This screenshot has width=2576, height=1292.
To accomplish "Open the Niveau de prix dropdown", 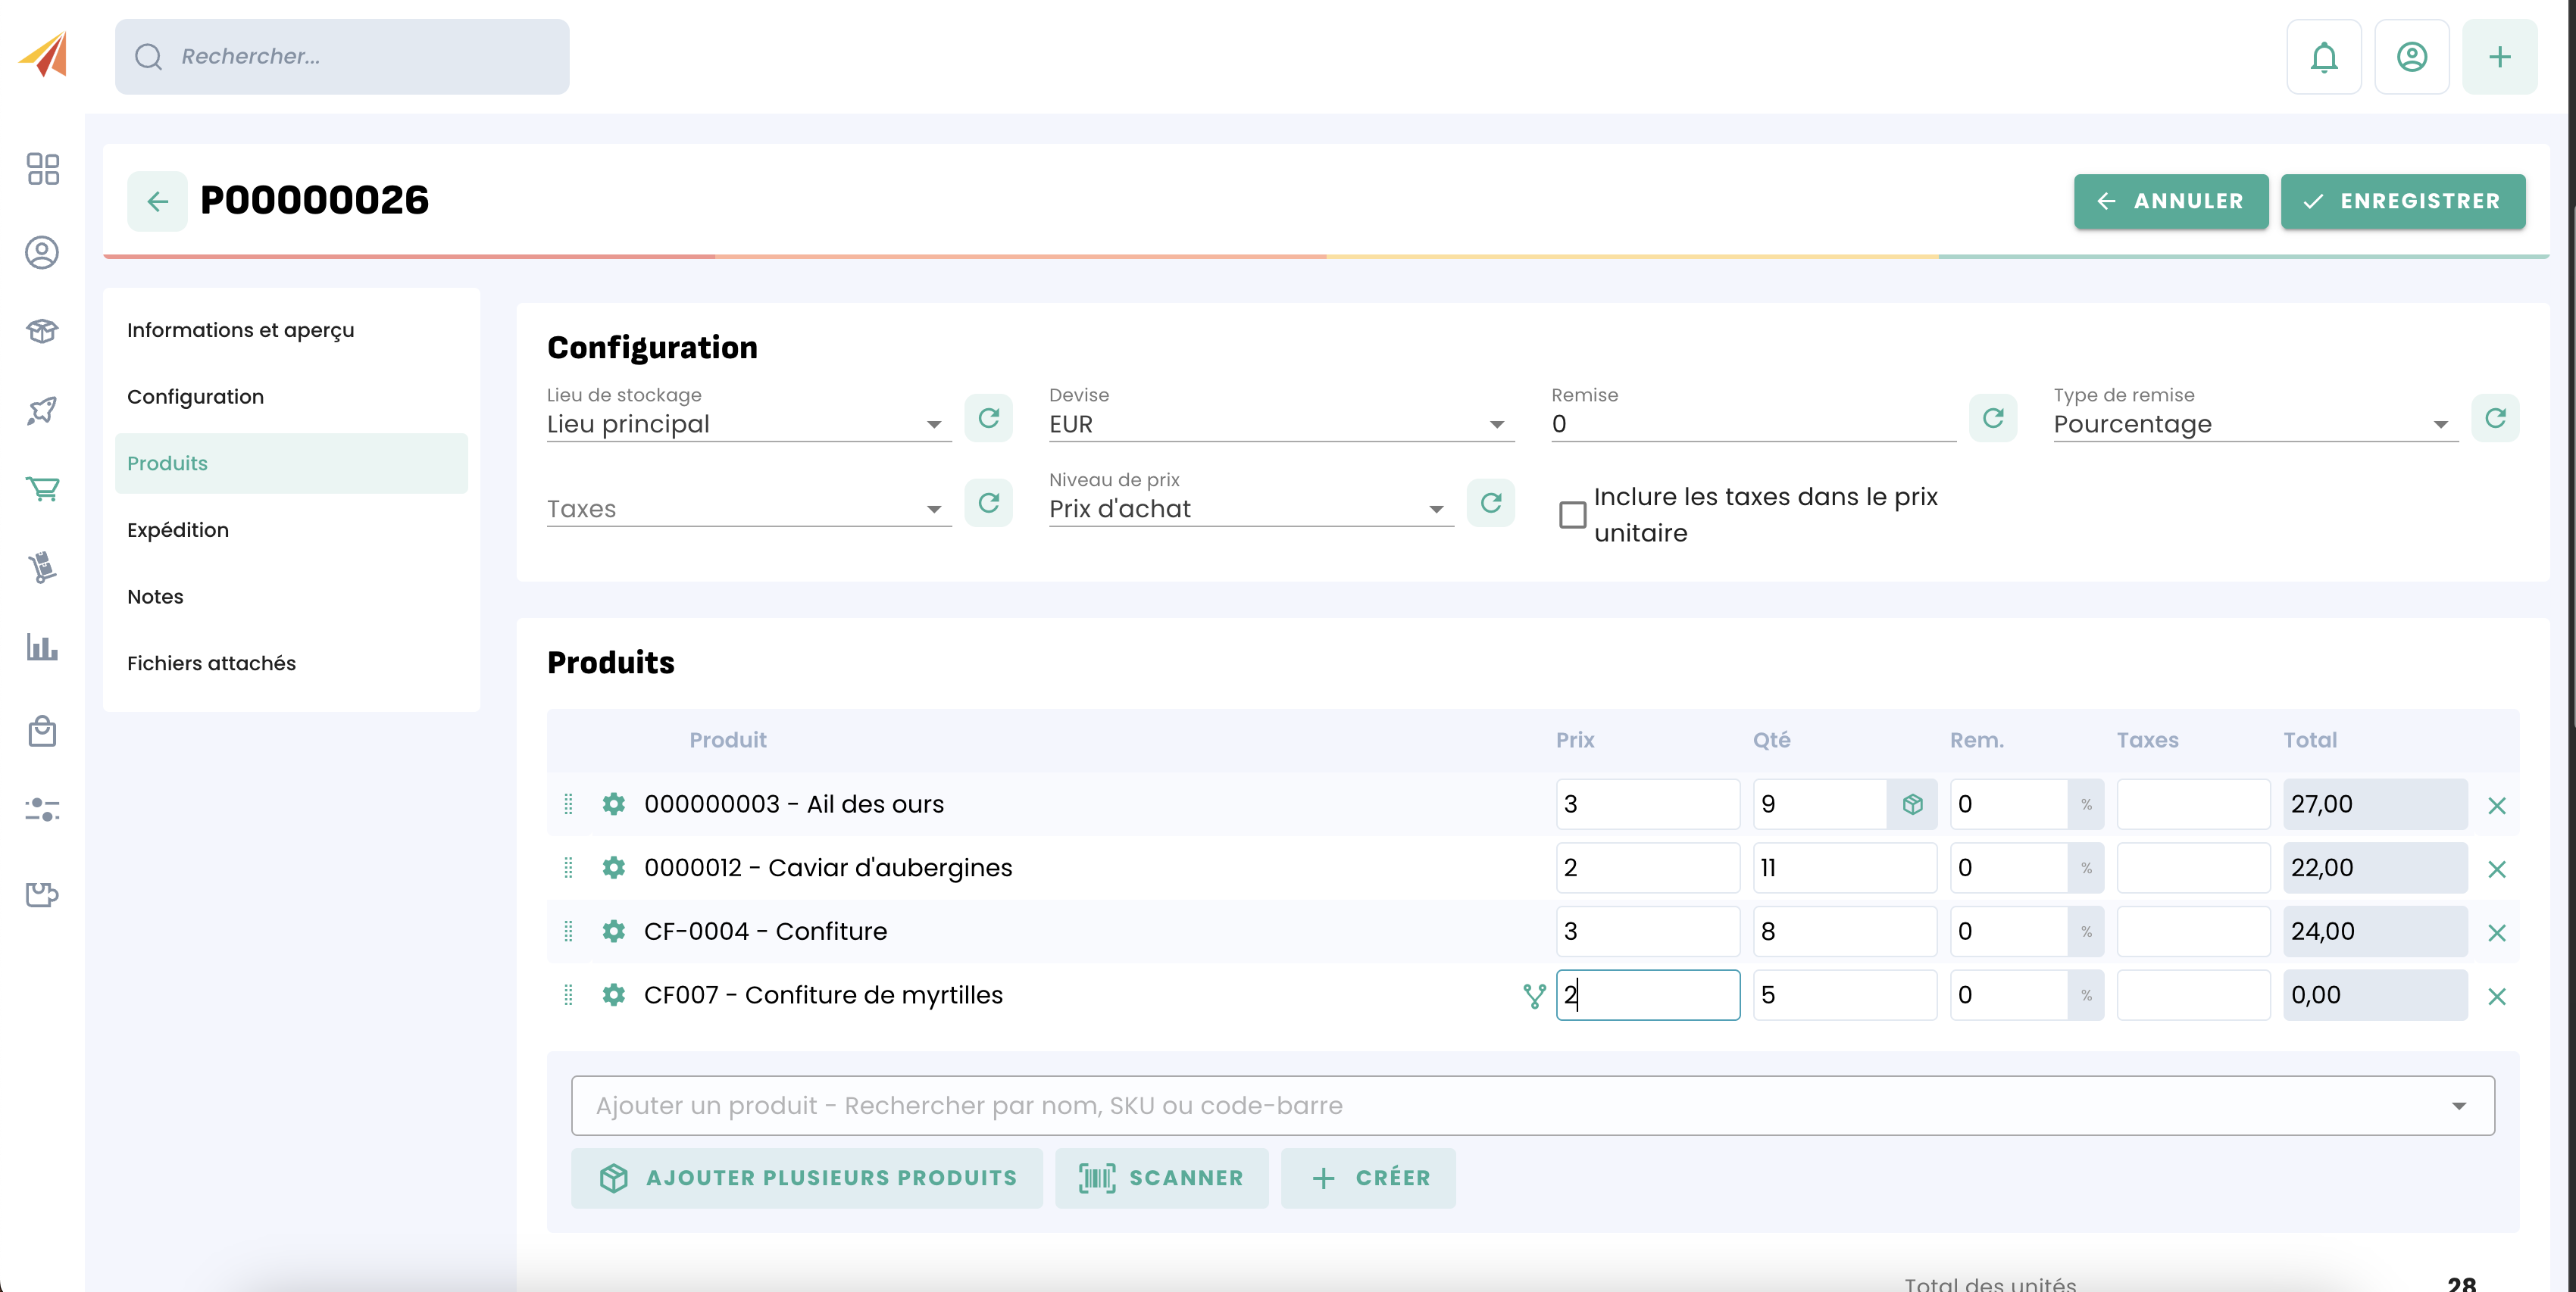I will [x=1249, y=510].
